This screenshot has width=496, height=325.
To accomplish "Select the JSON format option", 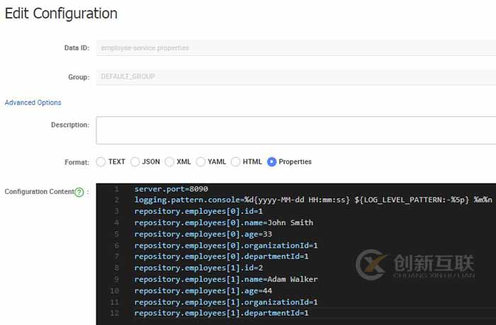I will [x=135, y=161].
